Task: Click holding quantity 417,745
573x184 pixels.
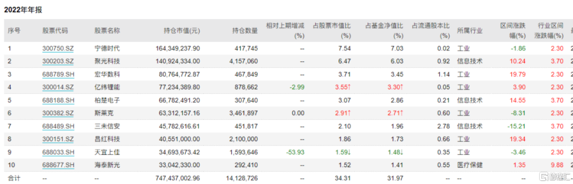Action: (x=246, y=48)
